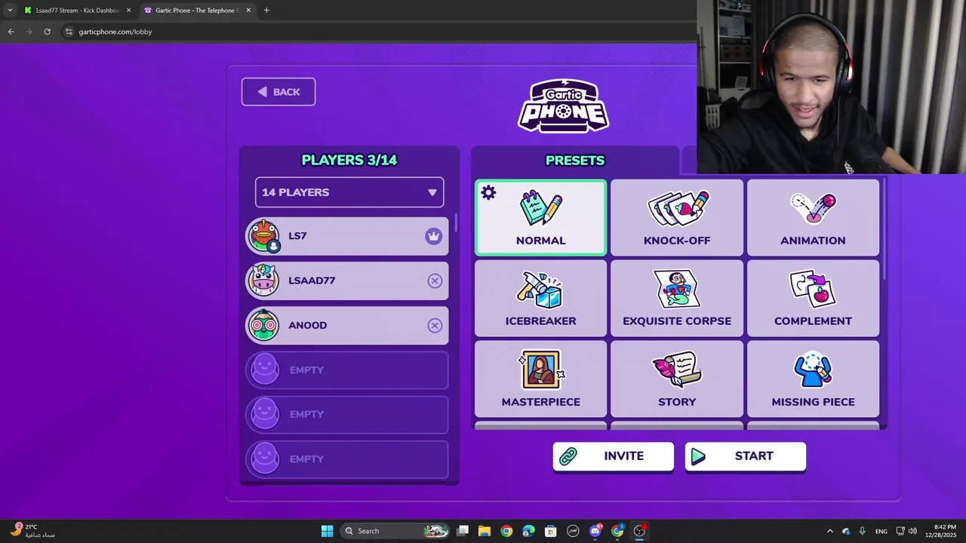Image resolution: width=966 pixels, height=543 pixels.
Task: Click the Gartic Phone logo
Action: pyautogui.click(x=564, y=106)
